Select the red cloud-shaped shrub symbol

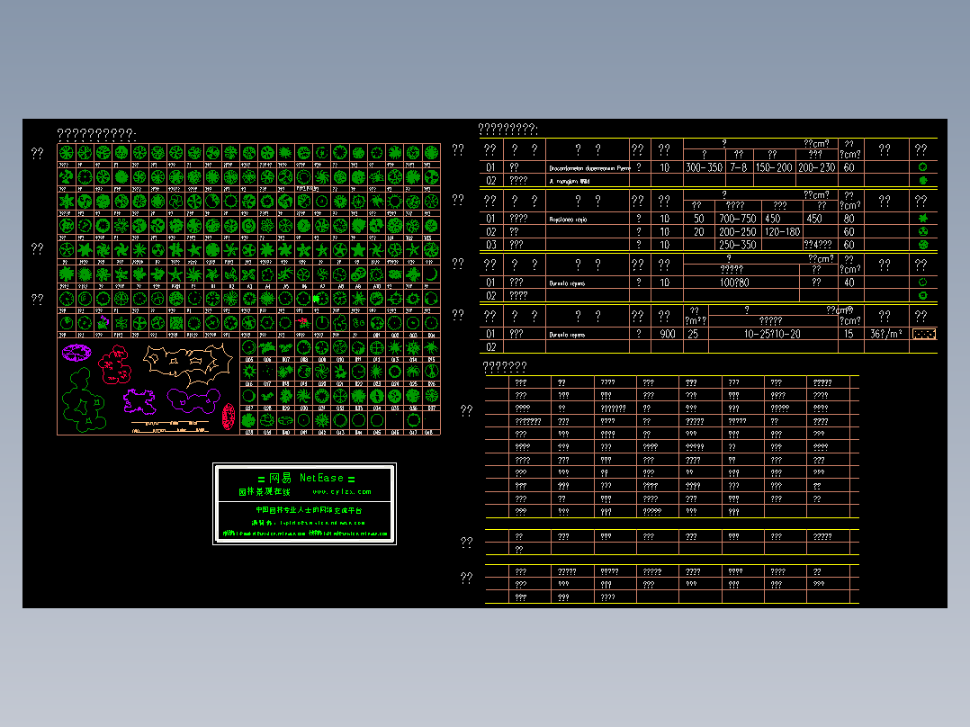pos(115,365)
